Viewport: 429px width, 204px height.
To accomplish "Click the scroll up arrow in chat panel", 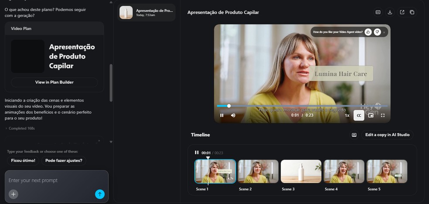I will pos(111,2).
